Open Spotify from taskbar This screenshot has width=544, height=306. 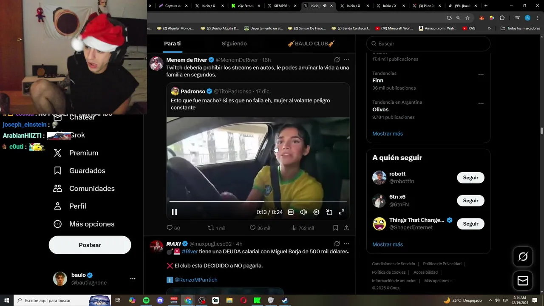point(146,300)
